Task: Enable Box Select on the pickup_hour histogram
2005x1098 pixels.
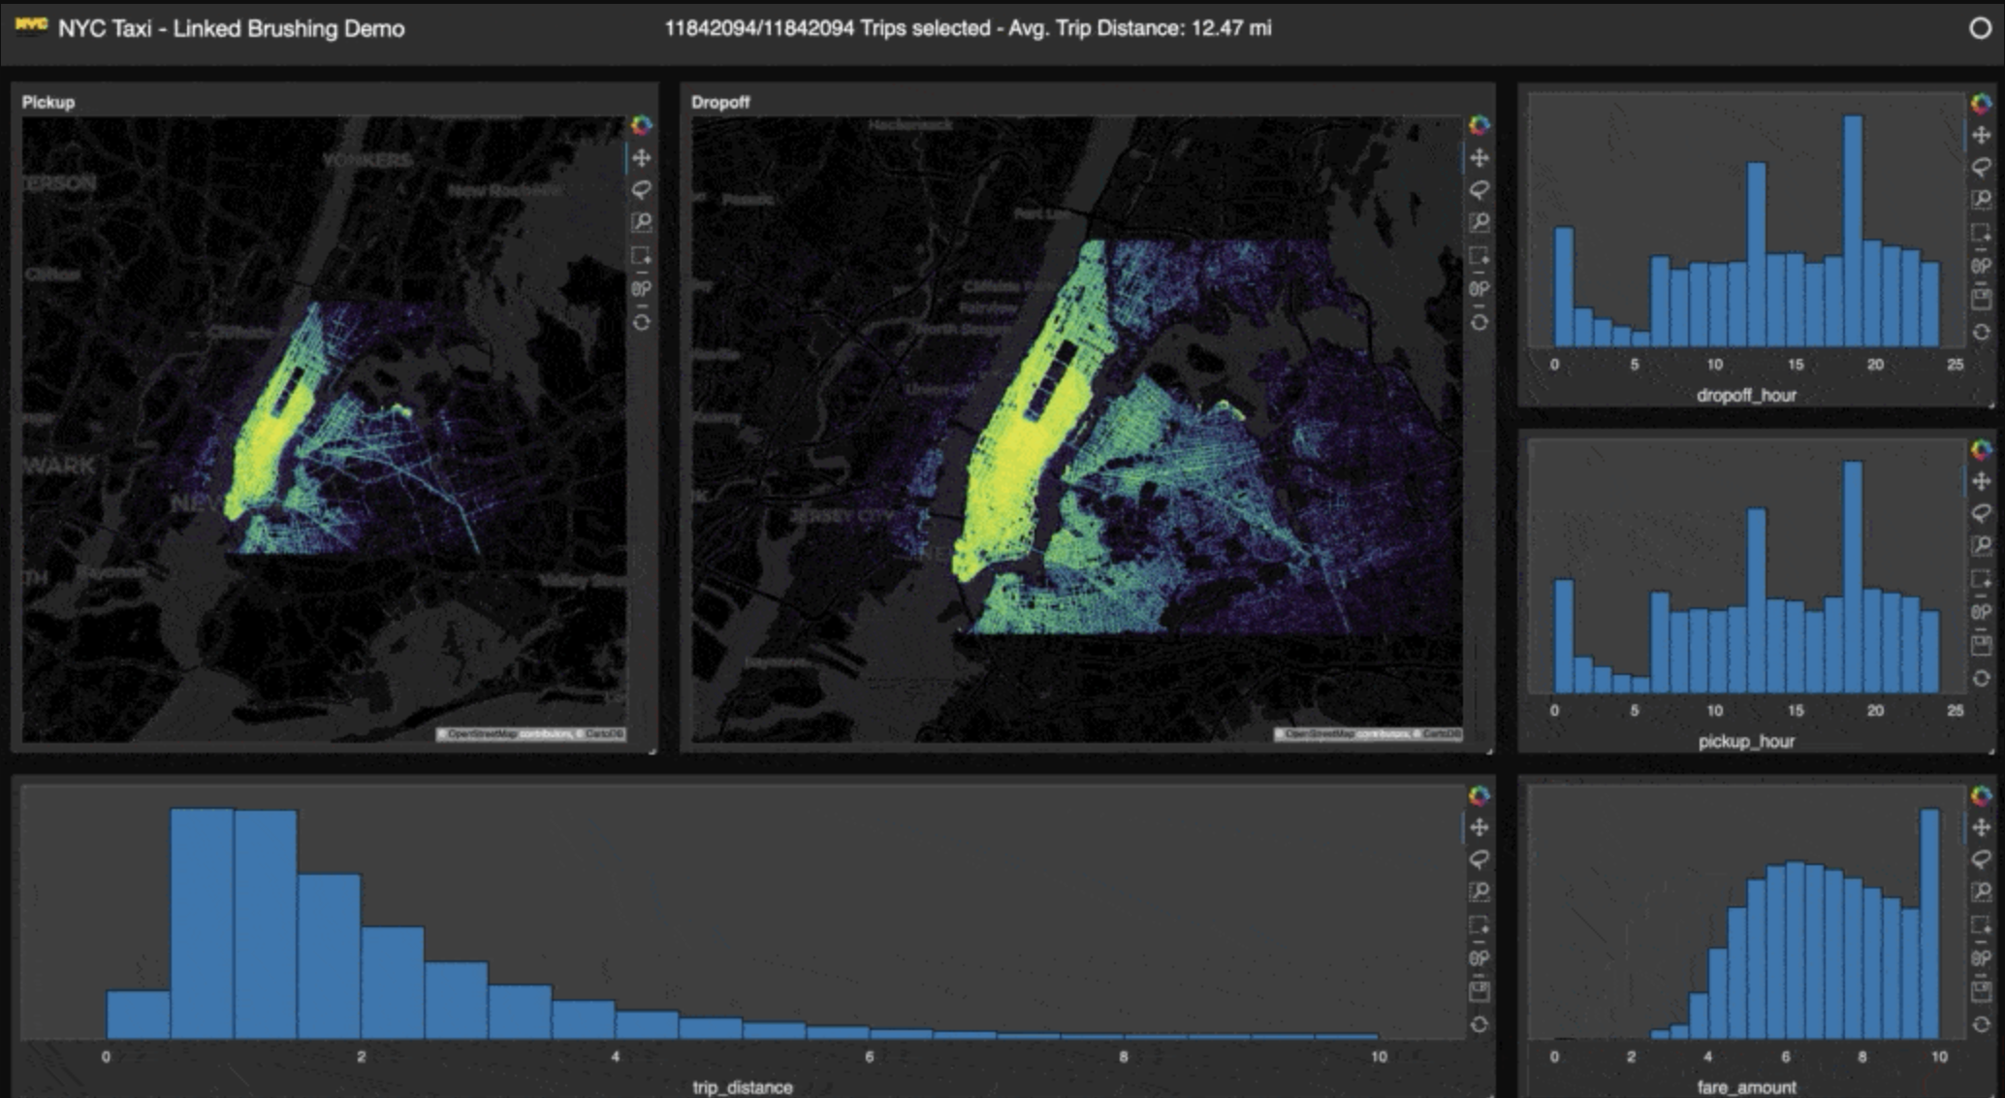Action: pyautogui.click(x=1981, y=579)
